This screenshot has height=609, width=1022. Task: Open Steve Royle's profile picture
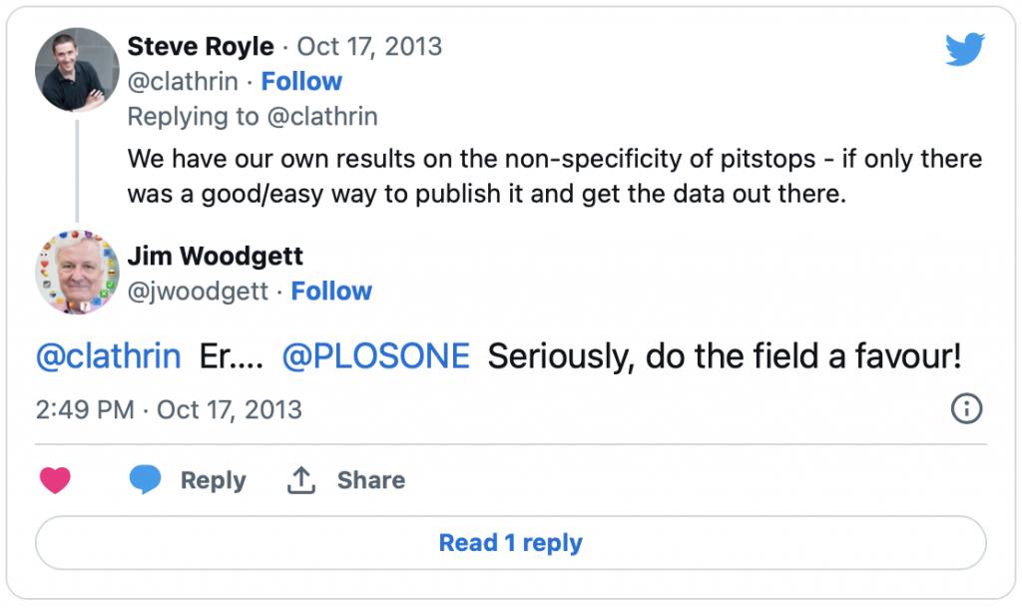click(x=77, y=70)
